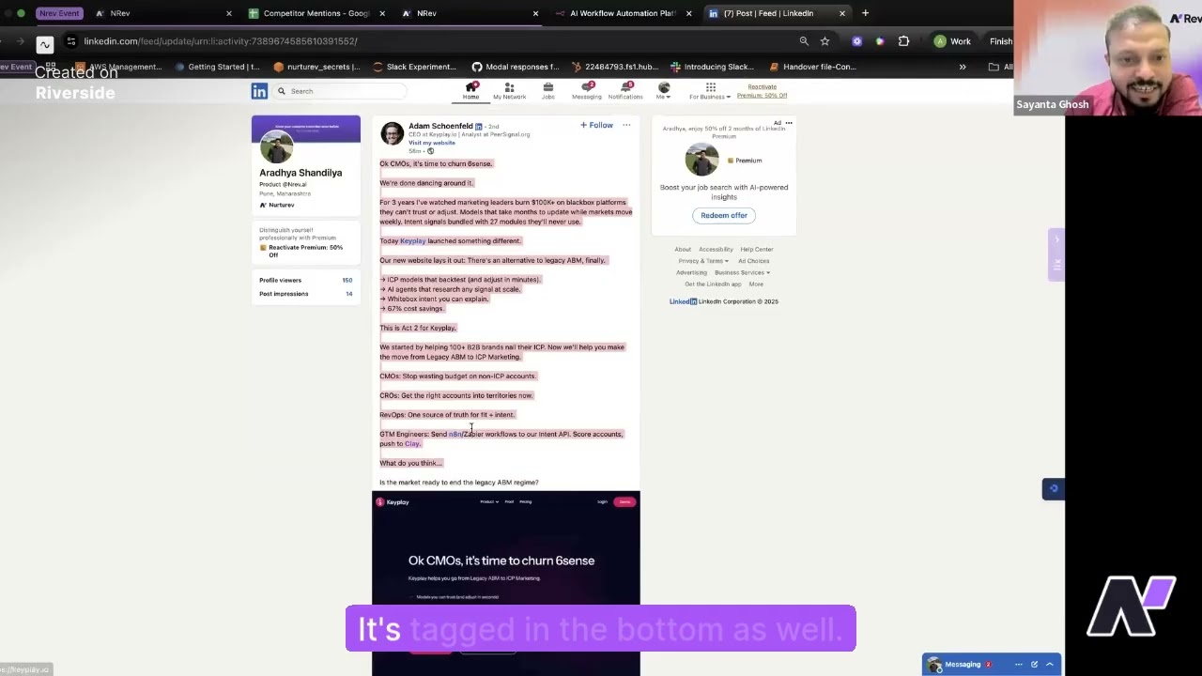Viewport: 1202px width, 676px height.
Task: Click the n8n link in the post
Action: tap(455, 434)
